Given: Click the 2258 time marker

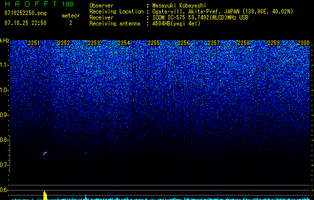Looking at the screenshot, I should click(244, 43).
